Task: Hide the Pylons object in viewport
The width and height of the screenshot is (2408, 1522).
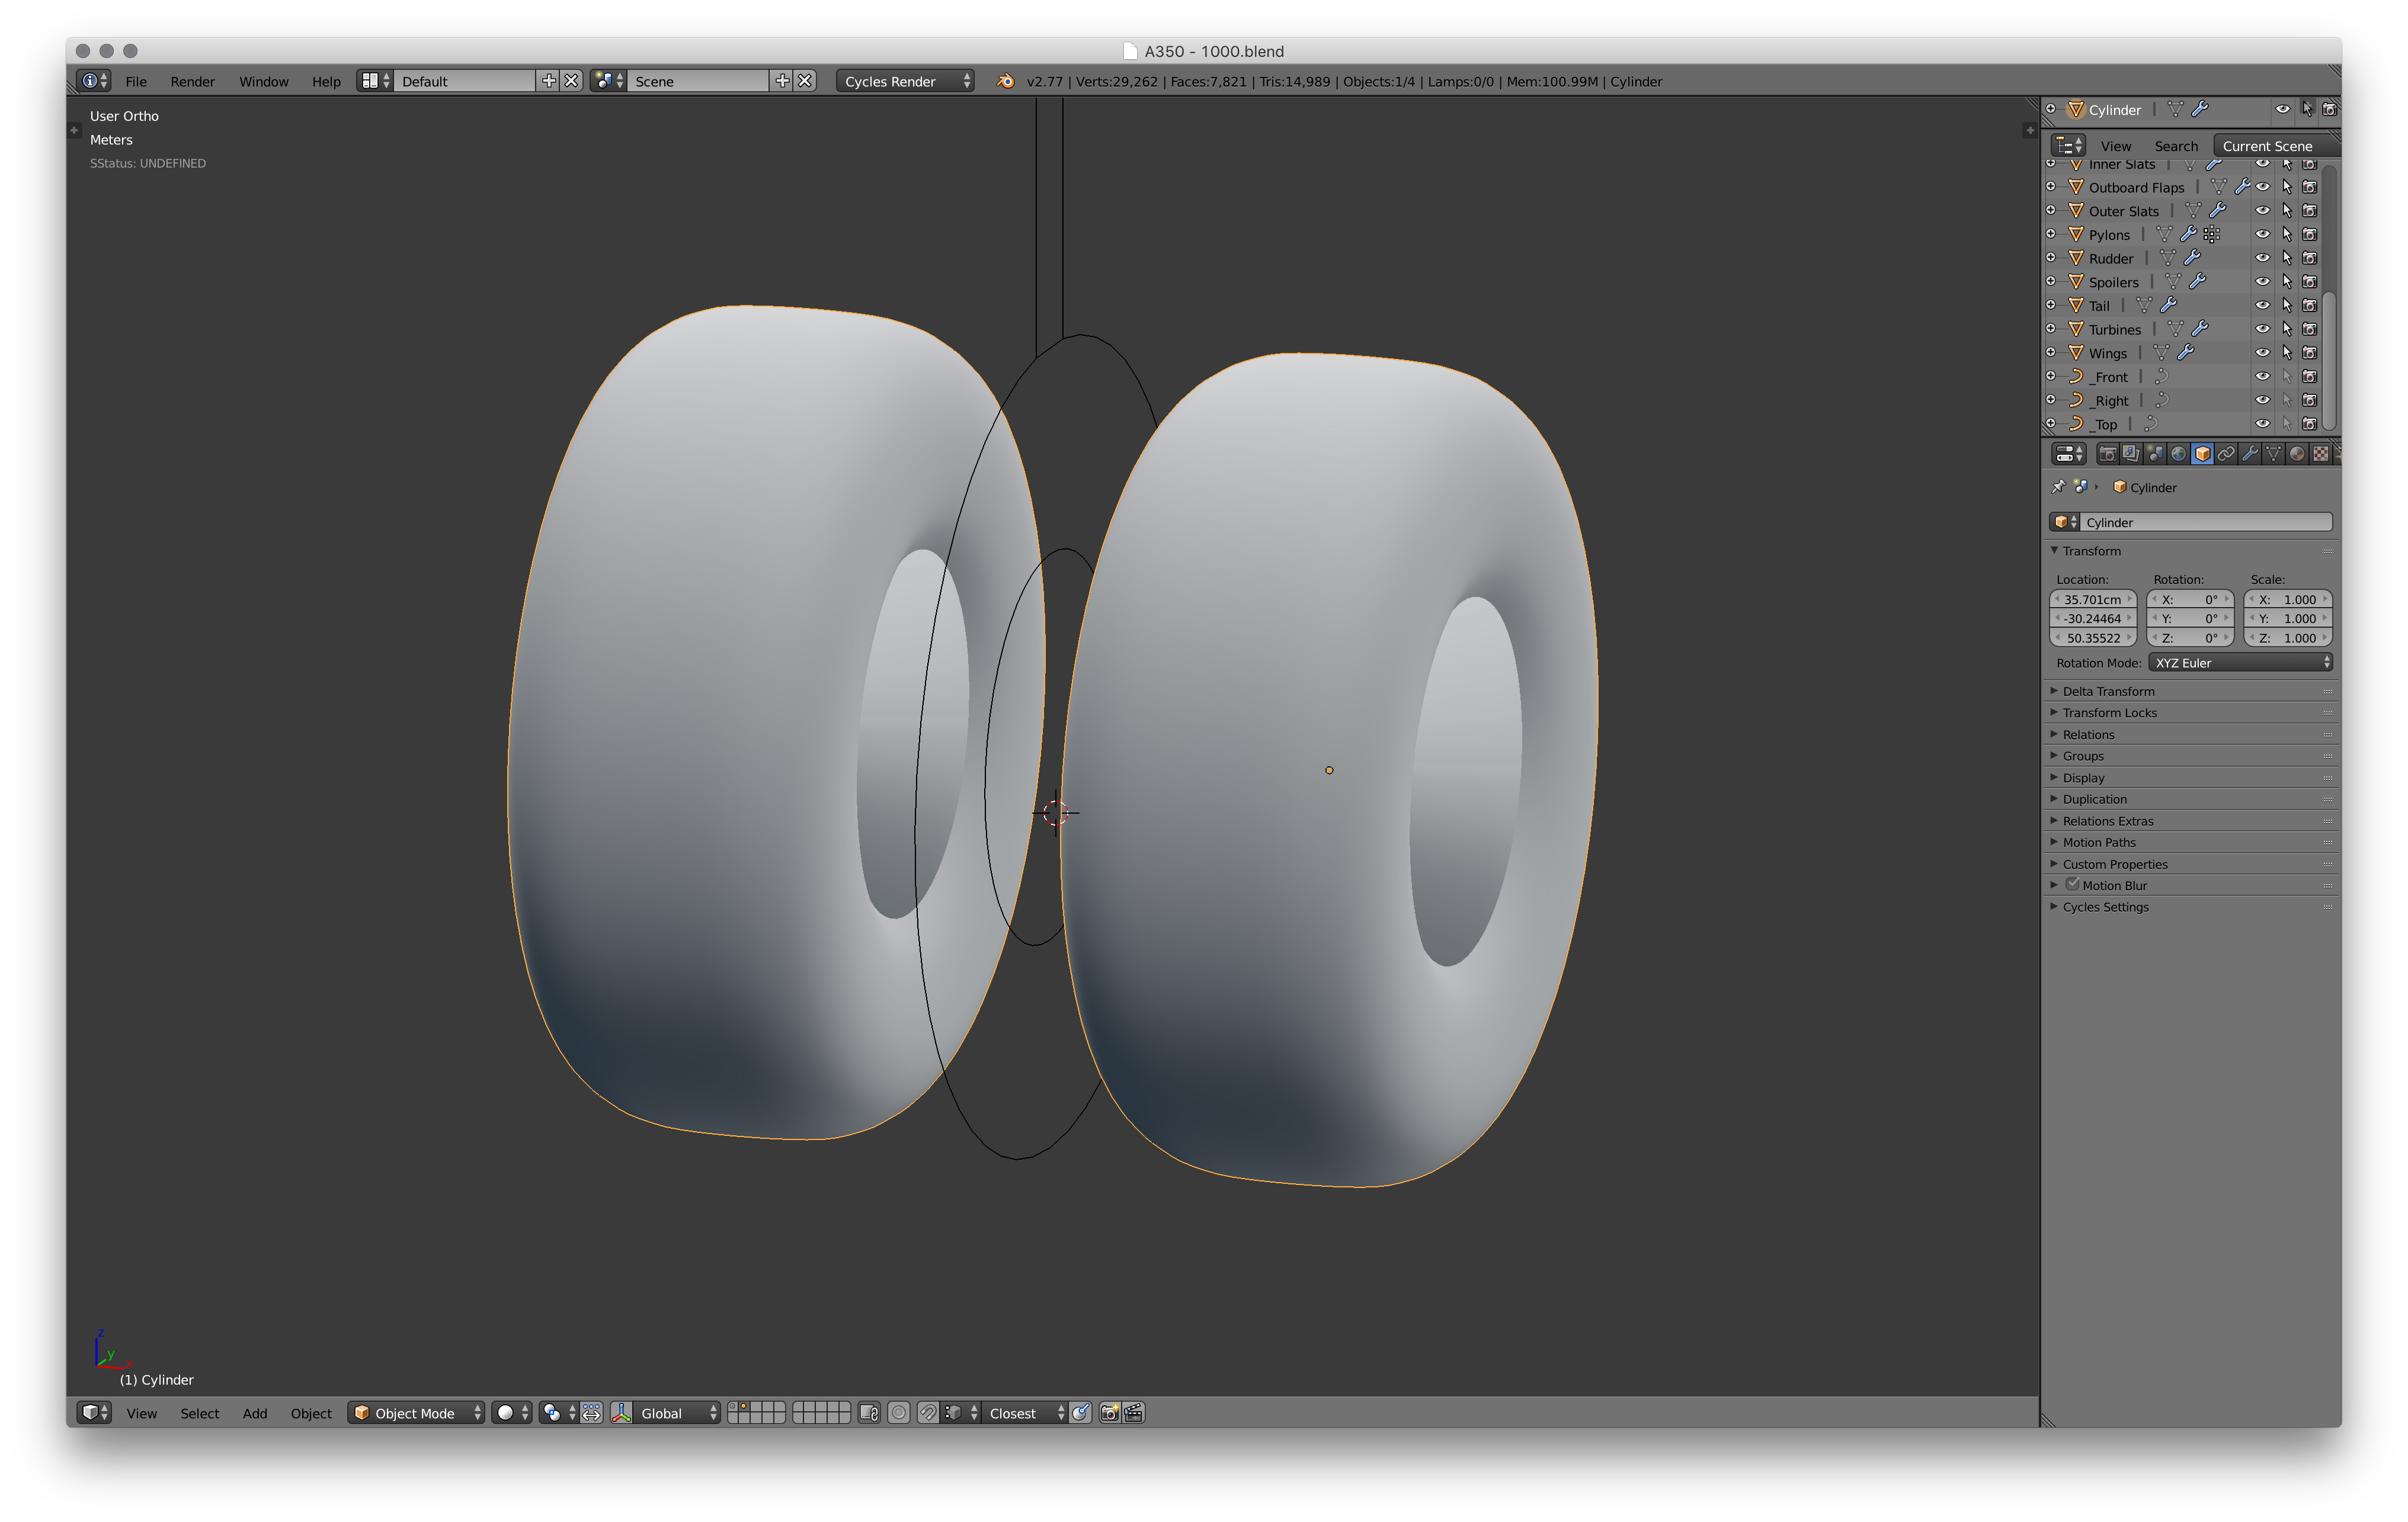Action: click(x=2262, y=234)
